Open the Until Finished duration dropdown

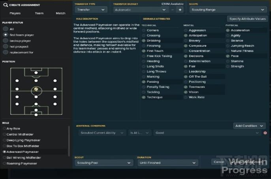click(168, 163)
